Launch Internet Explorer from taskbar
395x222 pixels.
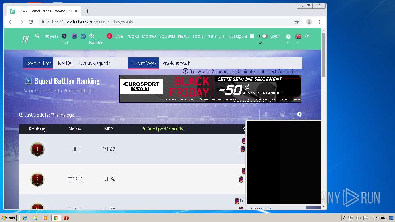pyautogui.click(x=25, y=218)
